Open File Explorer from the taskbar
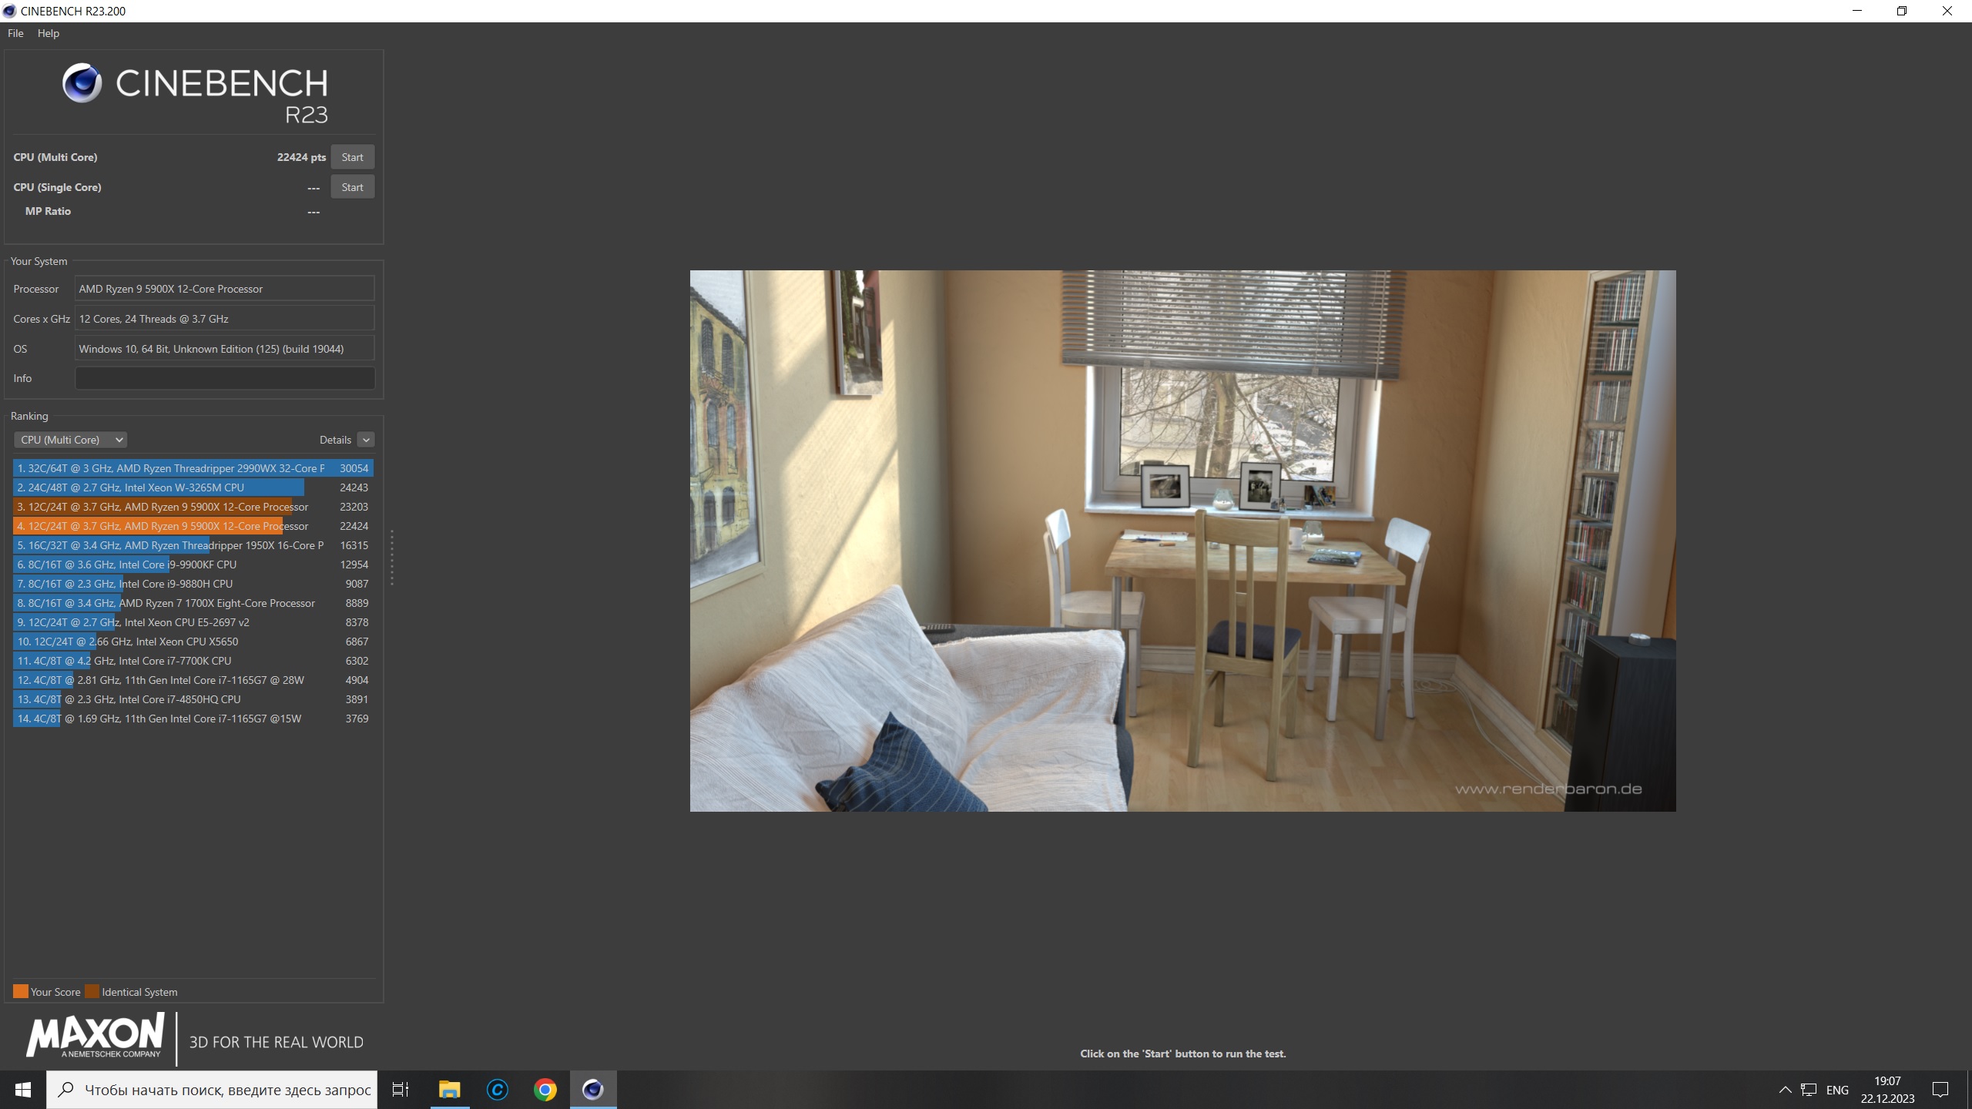The height and width of the screenshot is (1109, 1972). pyautogui.click(x=449, y=1089)
